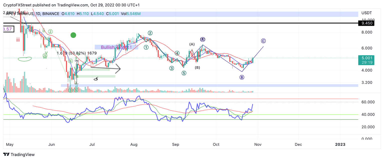Viewport: 384px width, 160px height.
Task: Select the purple circled C wave label
Action: pos(263,41)
